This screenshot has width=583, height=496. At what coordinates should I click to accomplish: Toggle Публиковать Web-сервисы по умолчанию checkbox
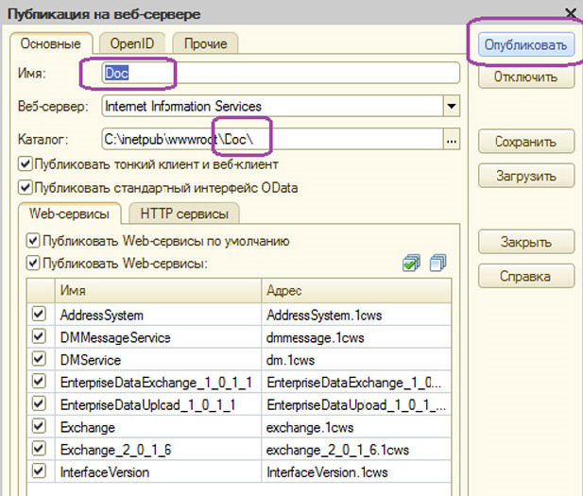(33, 241)
